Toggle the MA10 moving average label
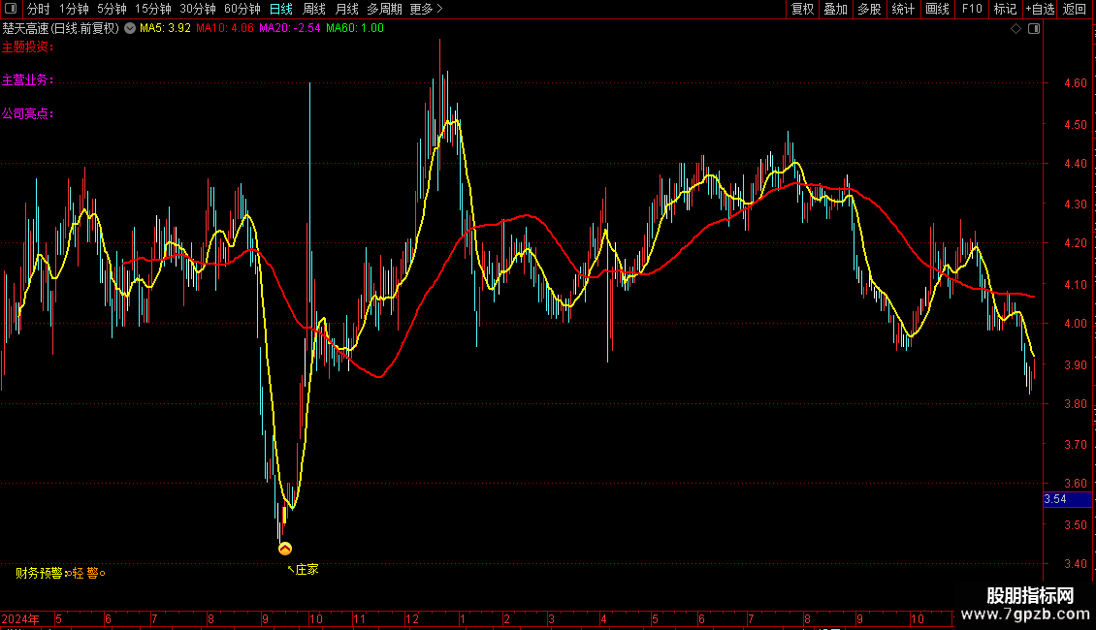 click(224, 28)
